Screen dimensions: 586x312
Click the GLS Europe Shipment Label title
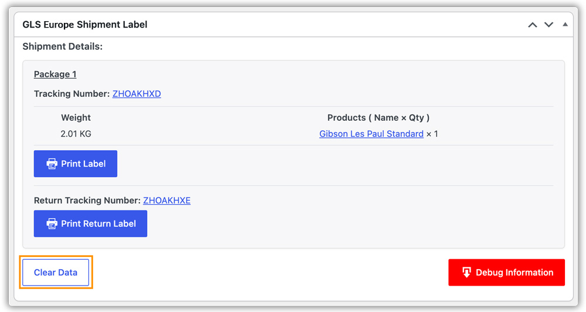(85, 25)
